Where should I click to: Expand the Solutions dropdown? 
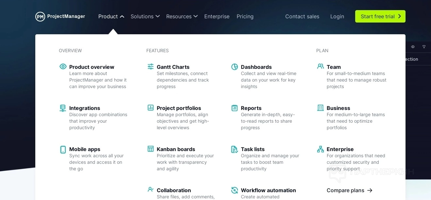click(145, 16)
